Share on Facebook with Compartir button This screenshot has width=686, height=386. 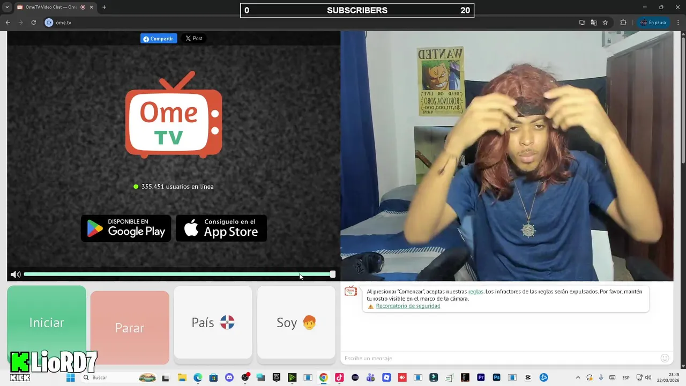click(159, 39)
